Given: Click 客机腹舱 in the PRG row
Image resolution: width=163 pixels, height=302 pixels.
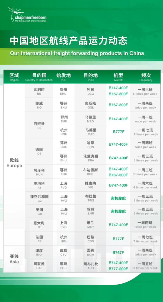Looking at the screenshot, I should [118, 198].
